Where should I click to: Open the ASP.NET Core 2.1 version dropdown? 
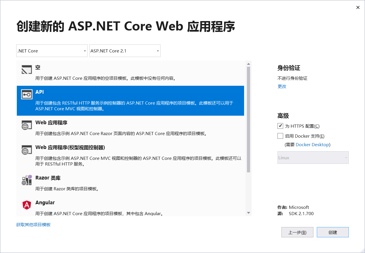[125, 51]
